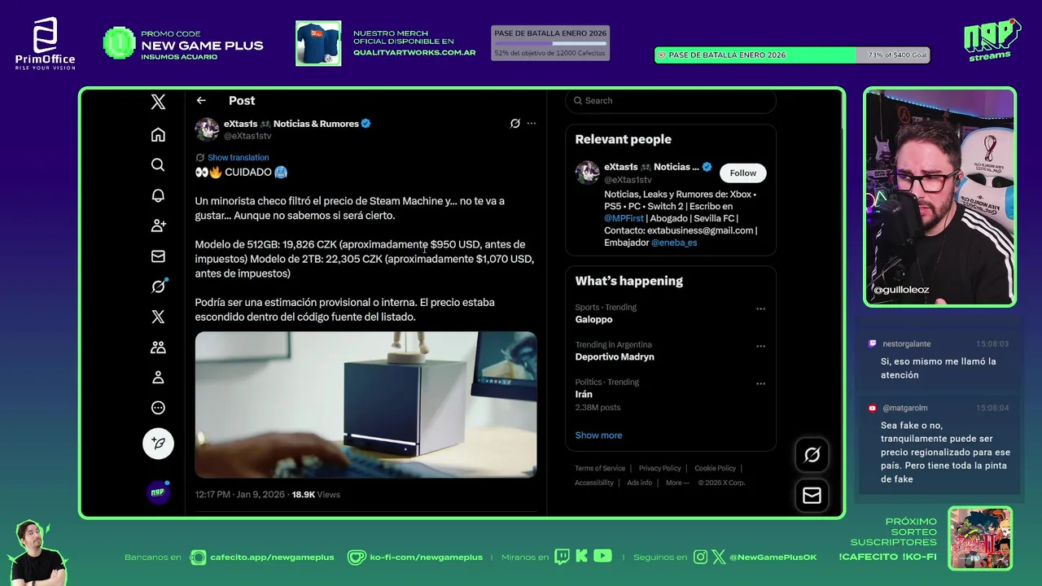Open options menu for Irán trend
The width and height of the screenshot is (1042, 586).
click(760, 383)
